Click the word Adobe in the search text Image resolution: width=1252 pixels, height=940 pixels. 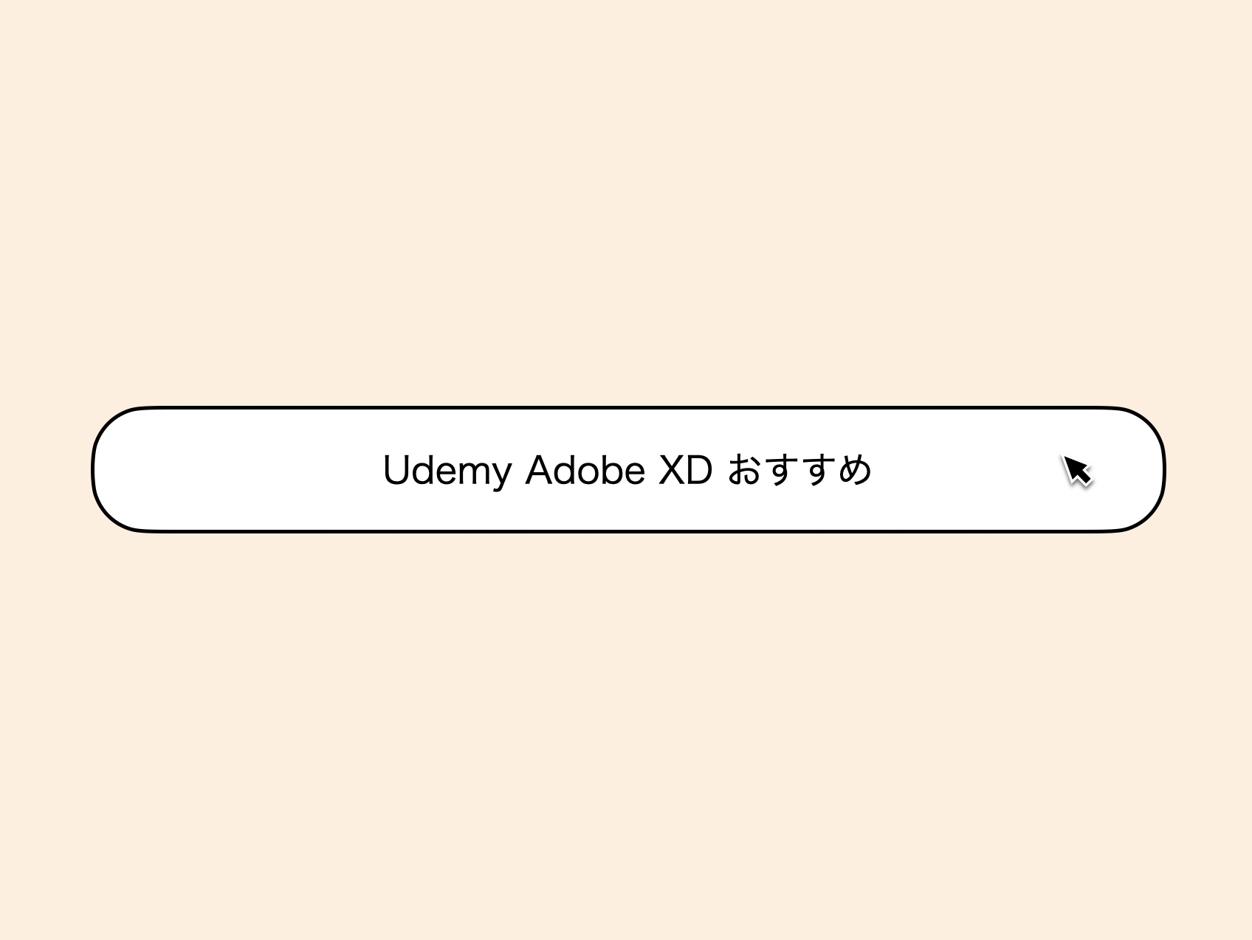tap(585, 470)
